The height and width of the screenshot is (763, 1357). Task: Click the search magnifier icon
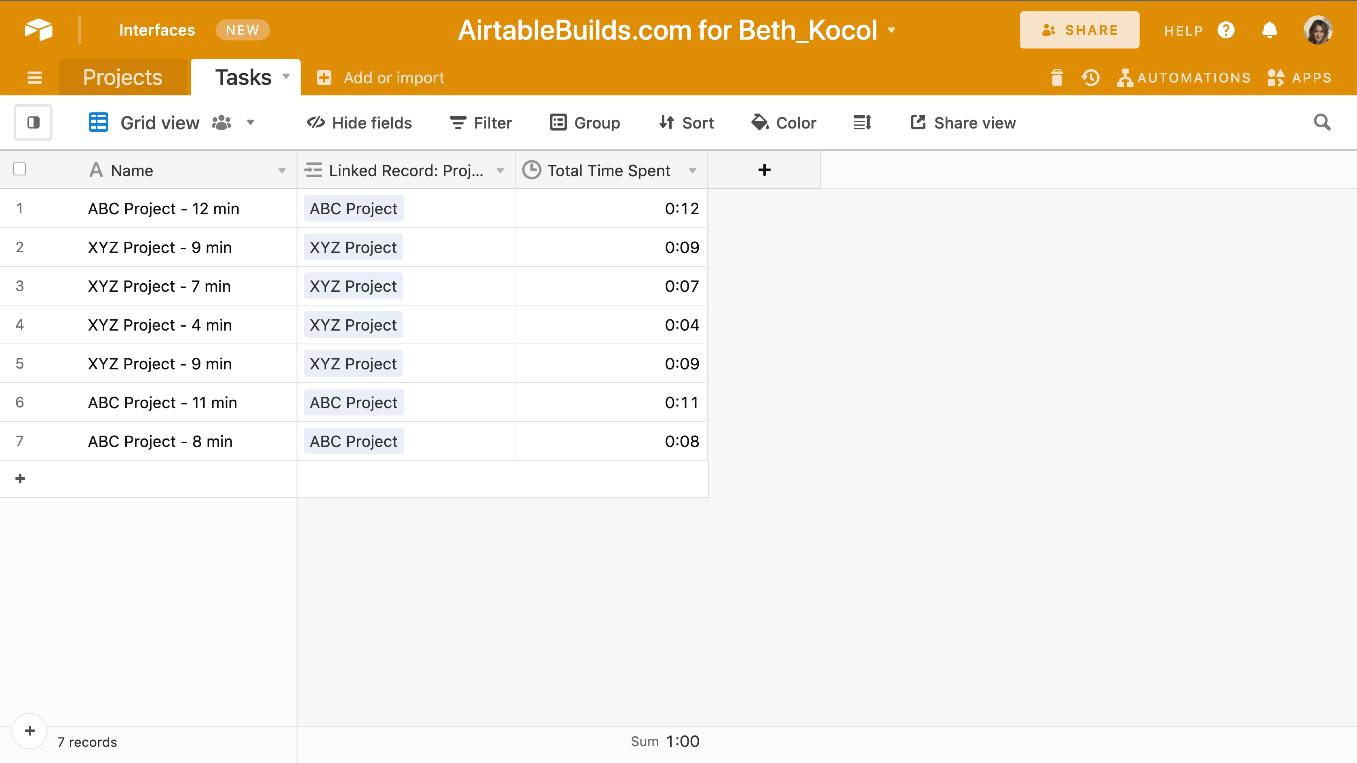click(x=1322, y=122)
